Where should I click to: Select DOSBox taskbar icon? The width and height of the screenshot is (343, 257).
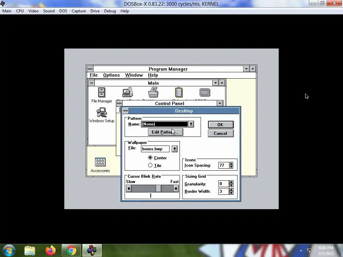click(92, 250)
